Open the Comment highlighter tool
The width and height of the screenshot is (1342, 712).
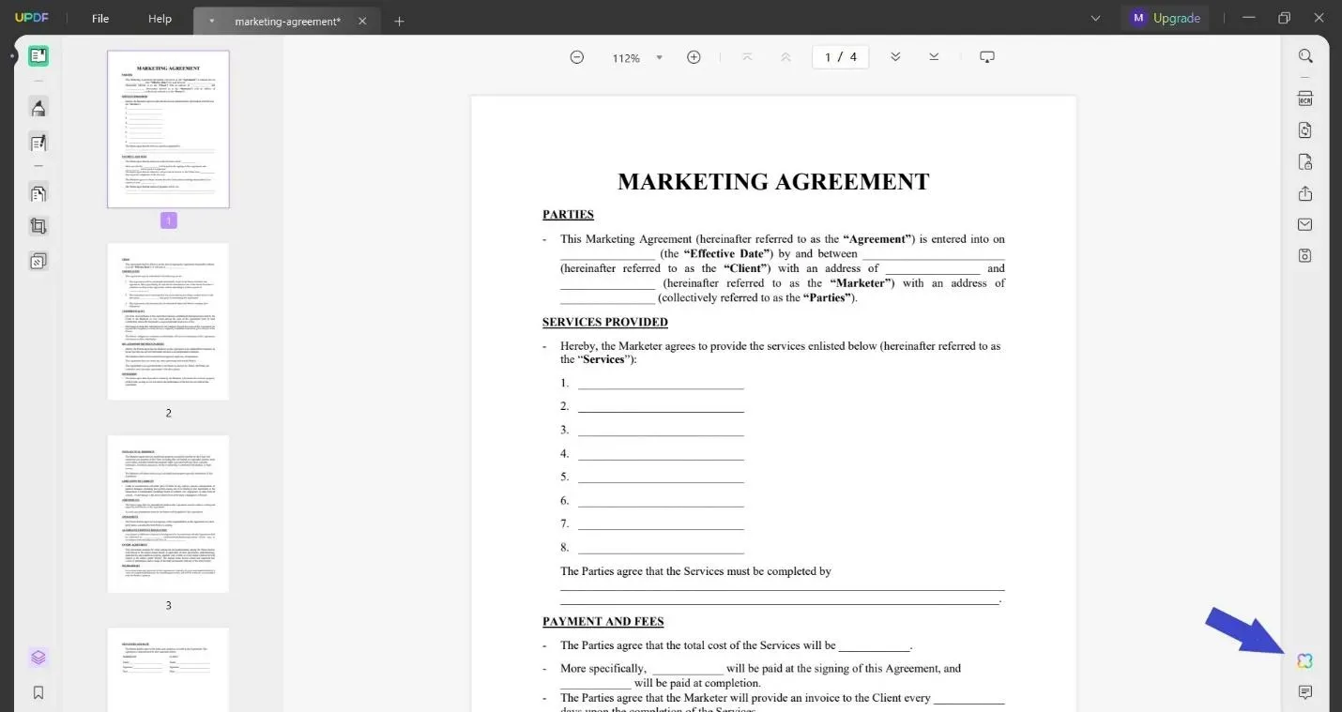38,107
